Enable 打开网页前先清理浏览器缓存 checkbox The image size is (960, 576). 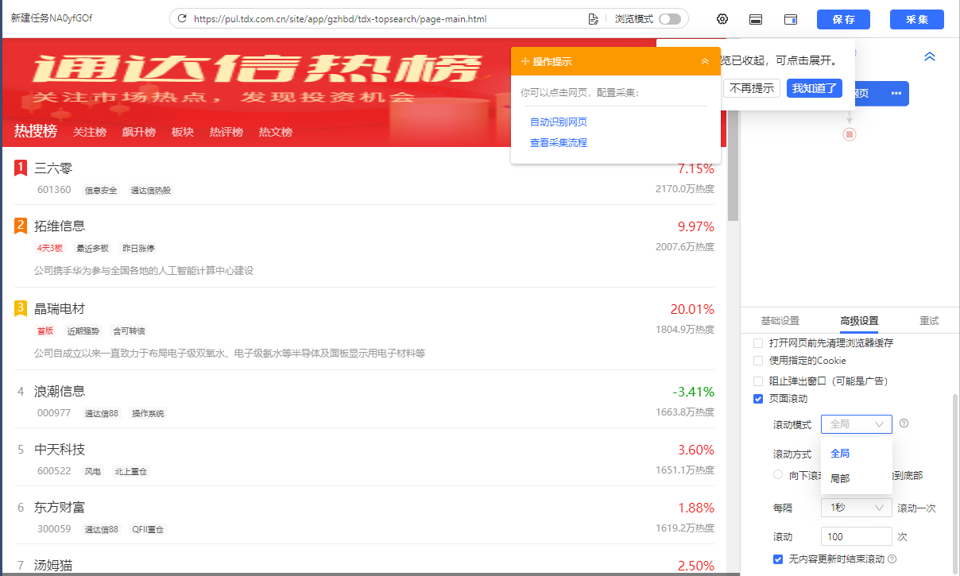[758, 343]
